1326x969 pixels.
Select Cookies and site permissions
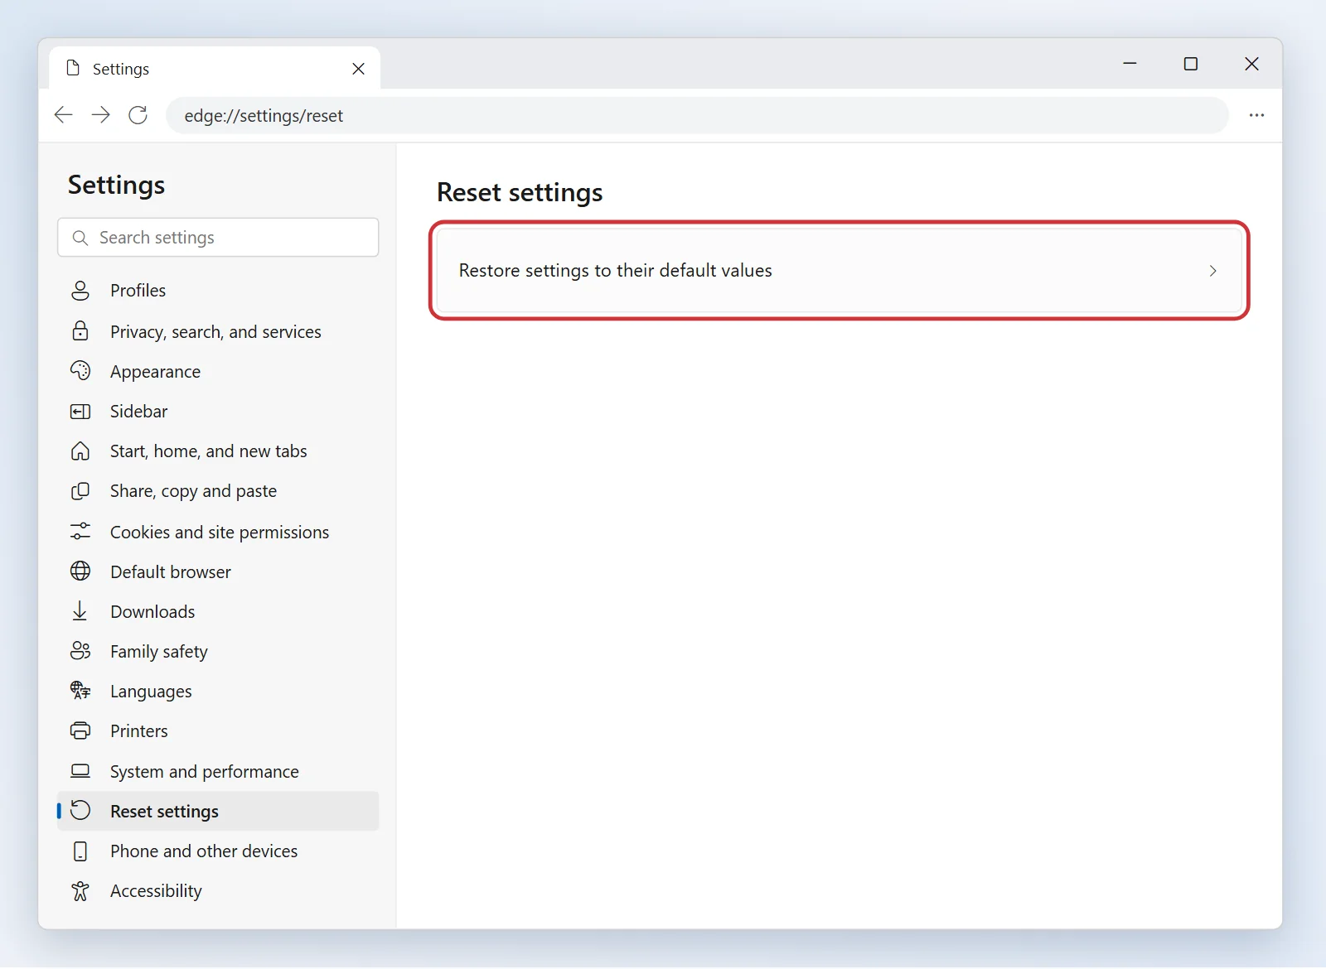[218, 532]
